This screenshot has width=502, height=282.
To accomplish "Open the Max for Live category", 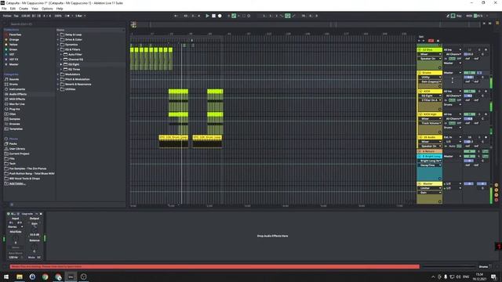I will click(16, 104).
